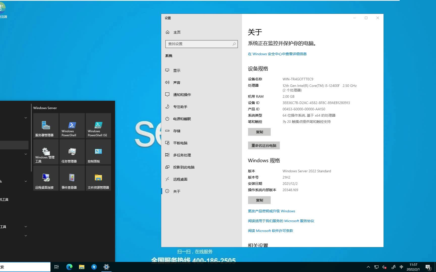Open Remote Desktop (远程桌面) settings

(x=201, y=179)
